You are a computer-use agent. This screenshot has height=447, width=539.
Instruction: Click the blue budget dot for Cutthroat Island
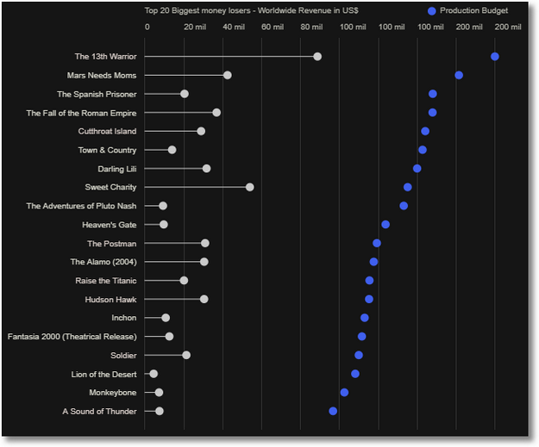425,131
